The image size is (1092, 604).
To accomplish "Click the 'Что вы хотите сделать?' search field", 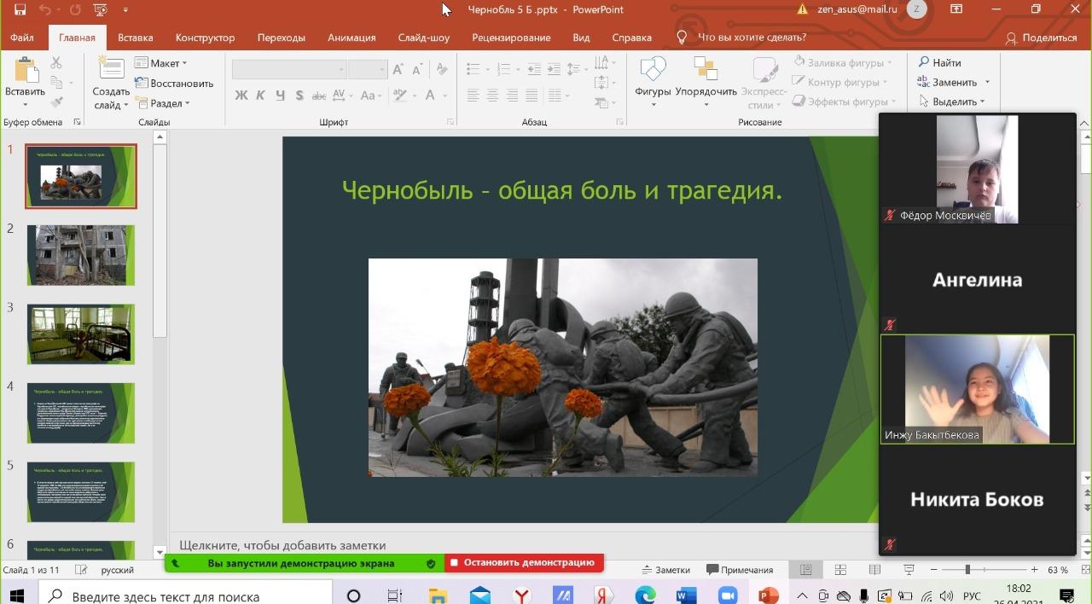I will pos(752,38).
